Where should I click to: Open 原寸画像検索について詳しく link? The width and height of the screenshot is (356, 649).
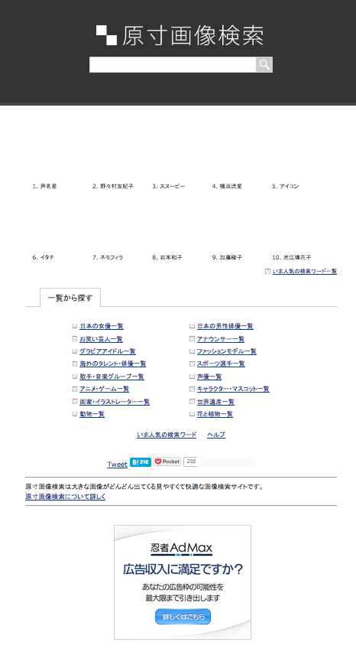(x=65, y=497)
